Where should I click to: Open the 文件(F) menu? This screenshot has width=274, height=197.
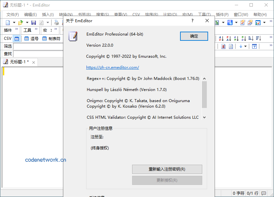tap(13, 15)
